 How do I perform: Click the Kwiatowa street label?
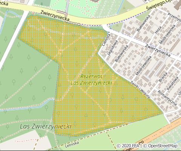pyautogui.click(x=172, y=83)
